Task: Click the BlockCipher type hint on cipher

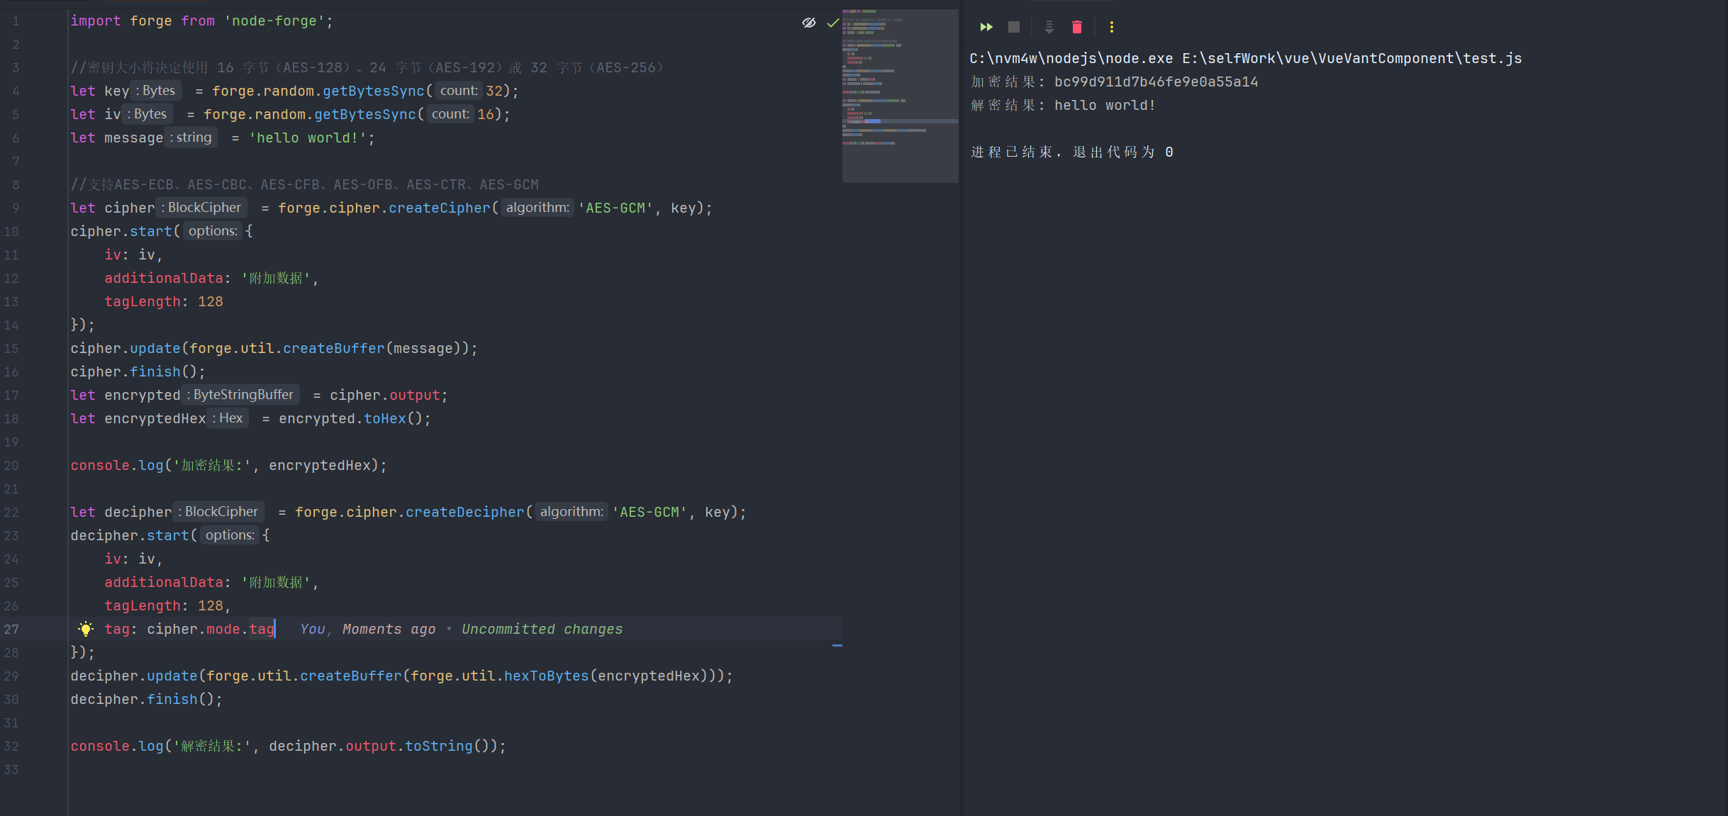Action: 204,208
